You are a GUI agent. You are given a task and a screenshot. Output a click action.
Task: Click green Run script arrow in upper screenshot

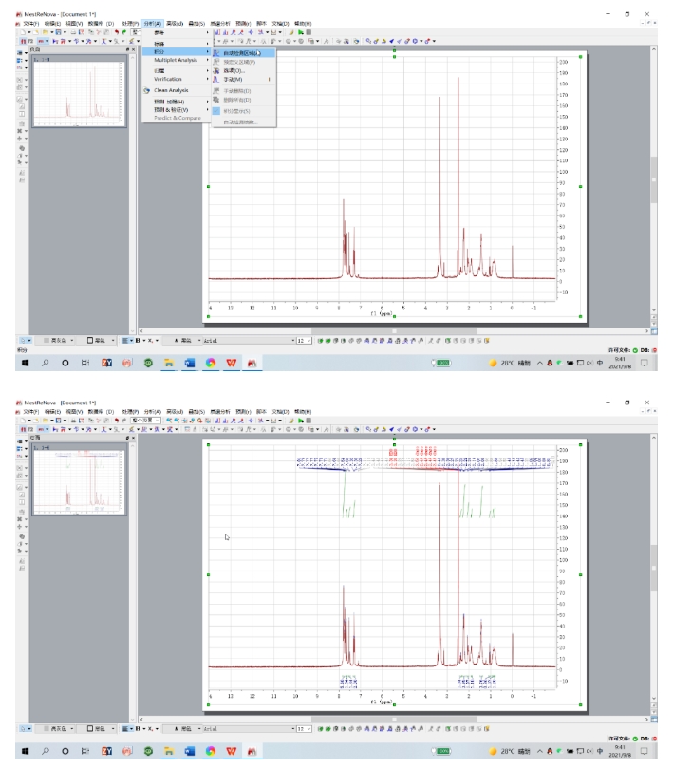click(x=301, y=33)
